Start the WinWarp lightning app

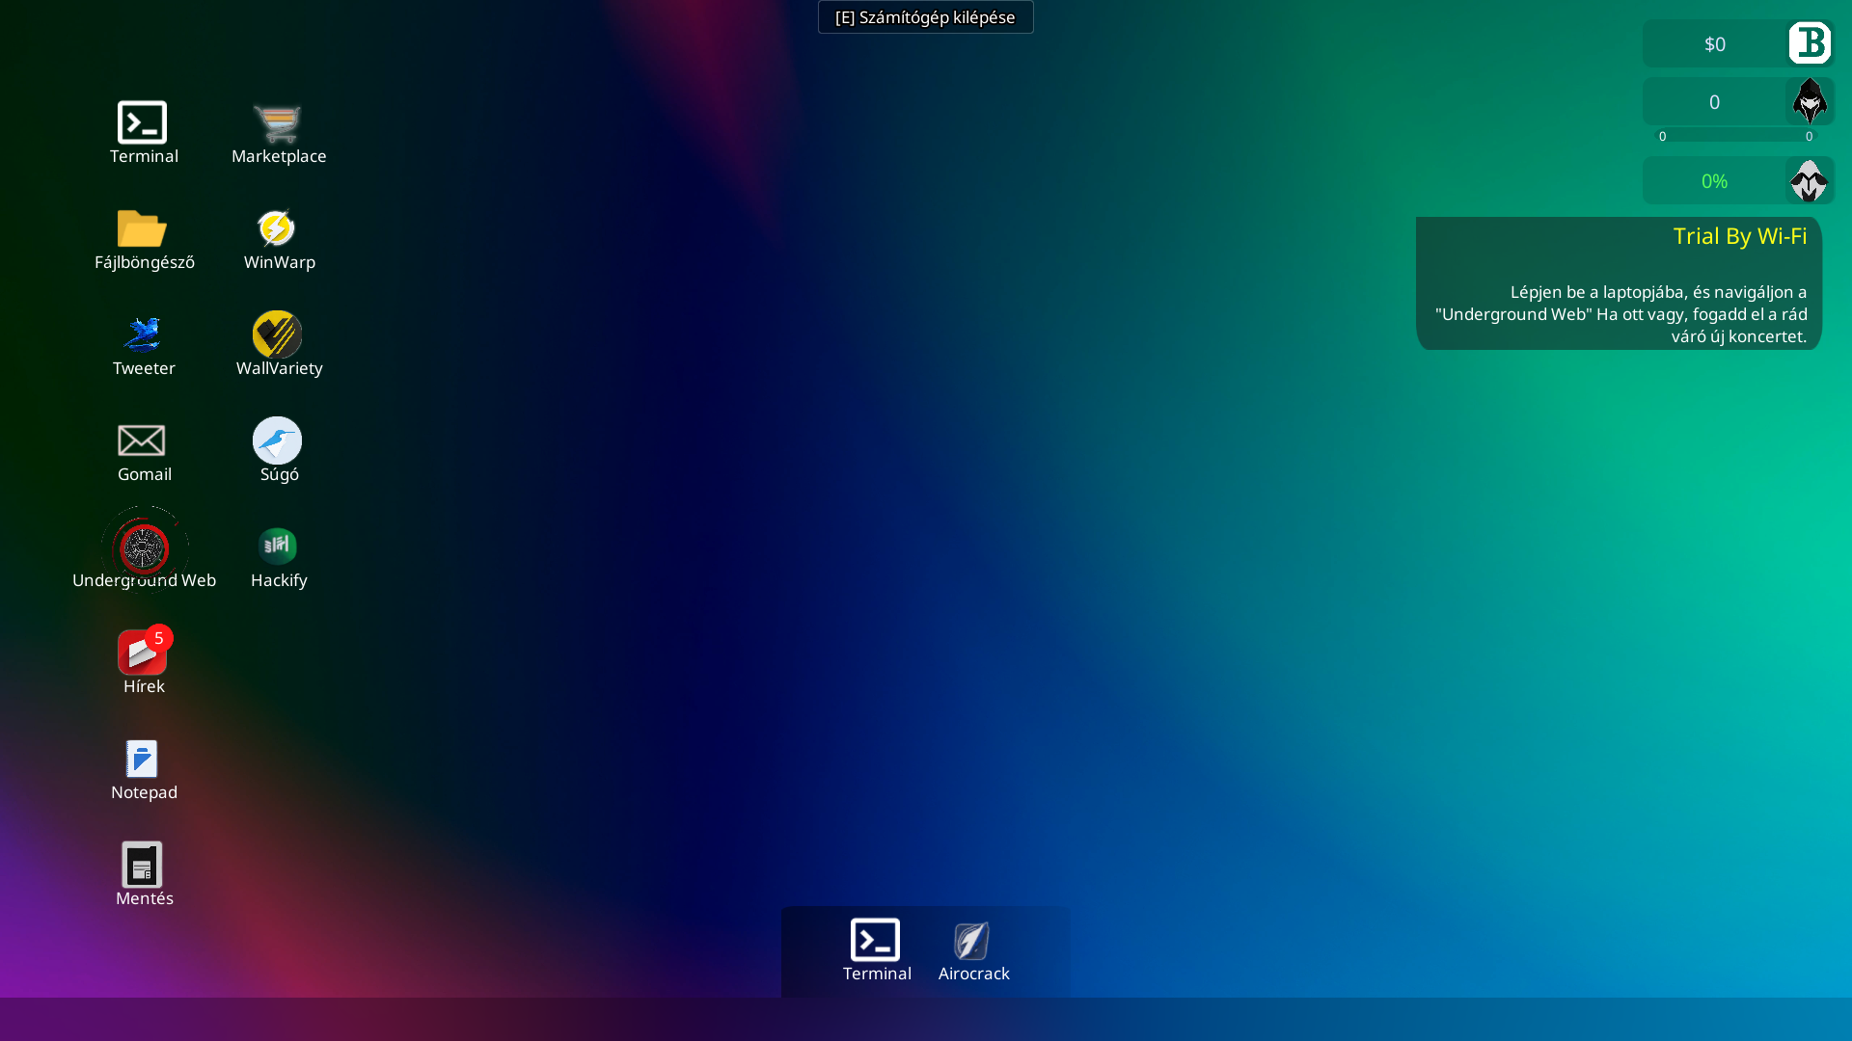coord(278,229)
